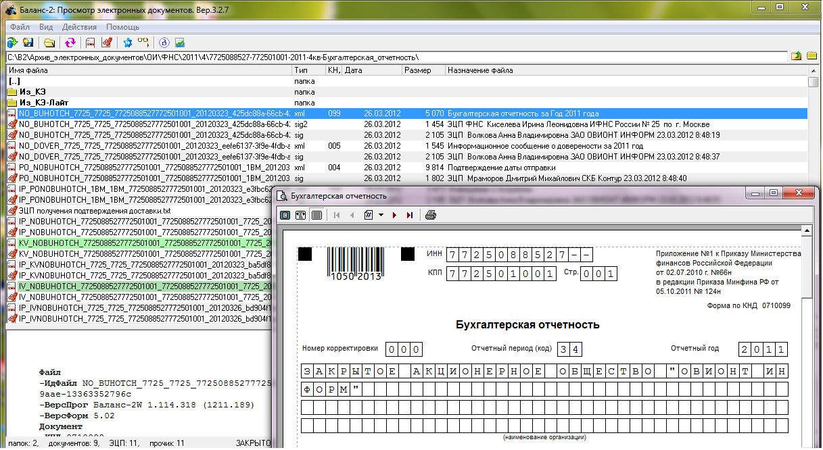
Task: Select the green-highlighted IV_NOBUHOTCH row
Action: point(139,286)
